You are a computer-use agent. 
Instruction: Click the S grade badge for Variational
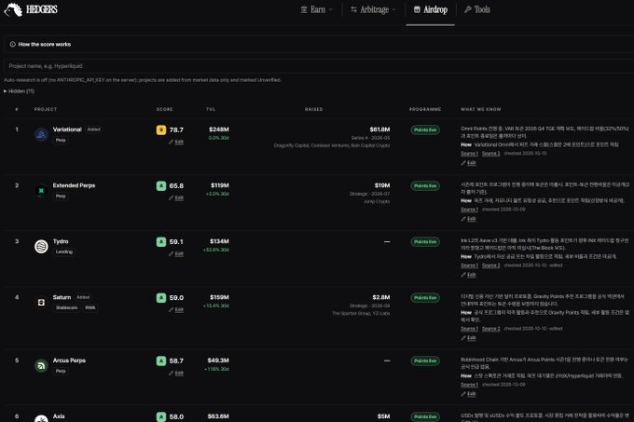point(161,129)
